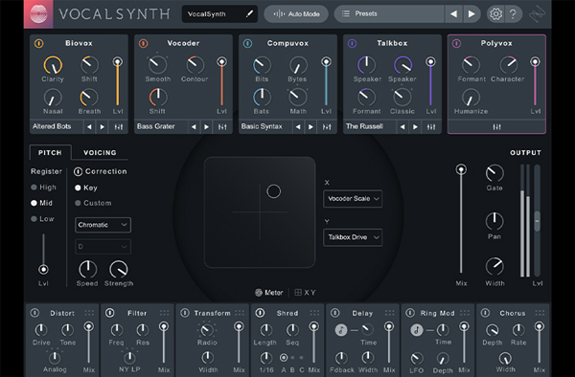Select next Biovox preset after Altered Bots
This screenshot has width=575, height=377.
[103, 126]
